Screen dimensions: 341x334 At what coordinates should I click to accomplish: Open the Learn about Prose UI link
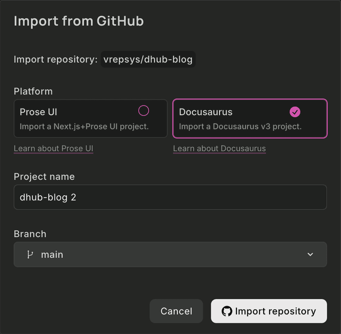[x=54, y=149]
